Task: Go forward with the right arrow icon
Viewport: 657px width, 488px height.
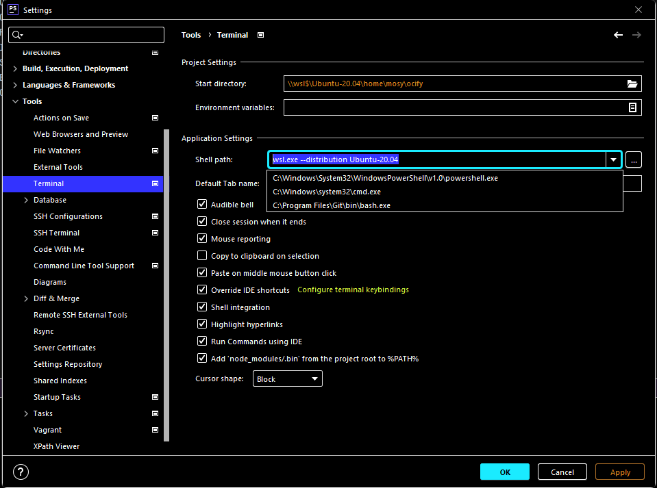Action: (x=636, y=35)
